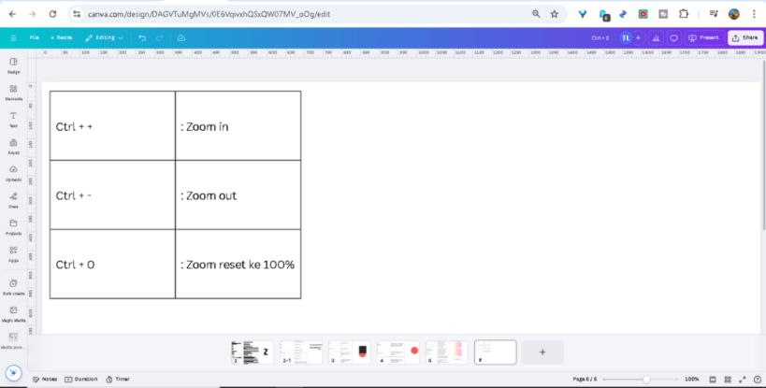Click the 'Ctrl + 0' table cell
Viewport: 766px width, 388px height.
[112, 264]
